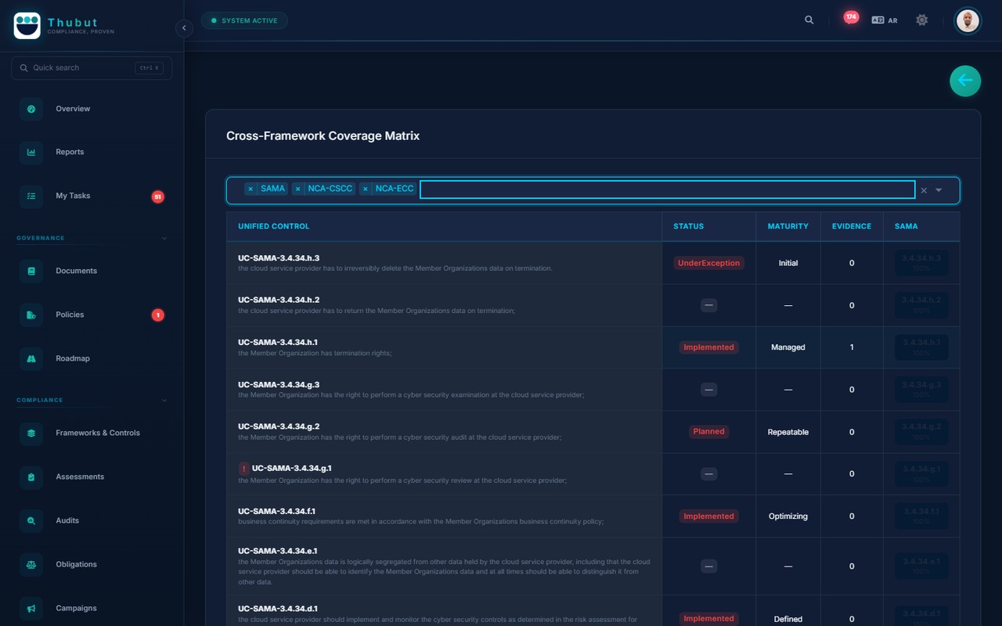The width and height of the screenshot is (1002, 626).
Task: Click the Policies sidebar icon
Action: (x=31, y=315)
